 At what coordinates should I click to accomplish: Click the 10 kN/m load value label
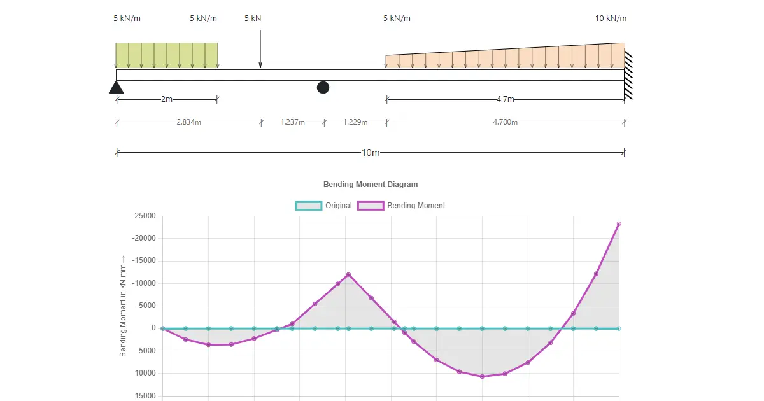(611, 18)
